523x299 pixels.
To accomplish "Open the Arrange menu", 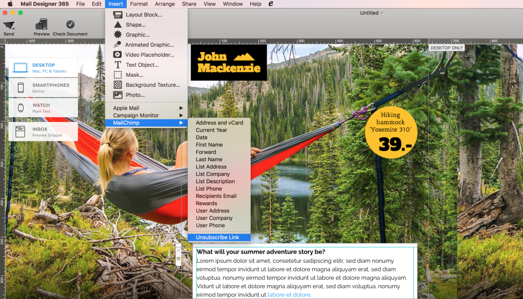I will coord(165,4).
